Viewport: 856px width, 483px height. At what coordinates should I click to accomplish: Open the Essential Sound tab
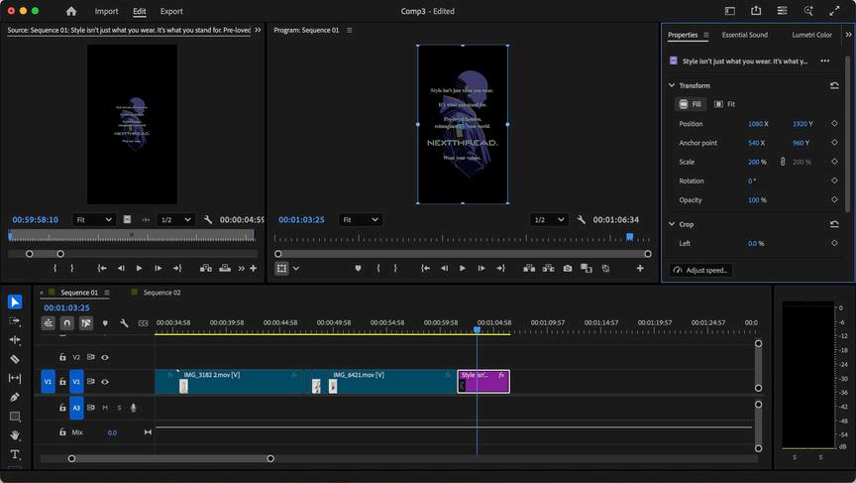(x=745, y=35)
